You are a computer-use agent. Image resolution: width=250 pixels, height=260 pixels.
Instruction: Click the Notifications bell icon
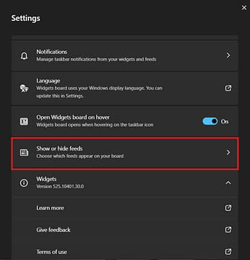click(24, 55)
